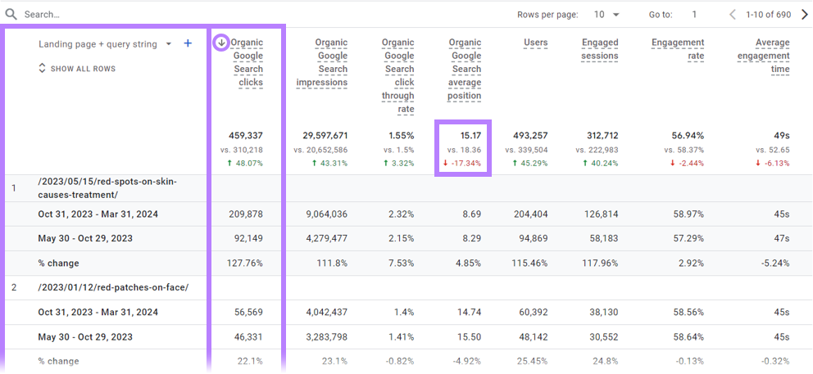This screenshot has width=813, height=374.
Task: Sort by Organic Google Search clicks
Action: click(x=248, y=62)
